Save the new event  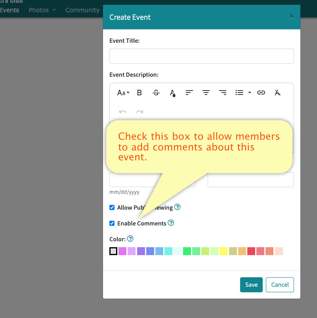[251, 285]
